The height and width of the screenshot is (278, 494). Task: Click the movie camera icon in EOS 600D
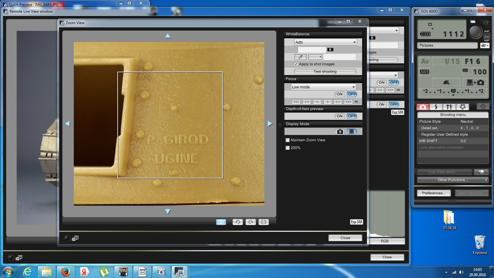(481, 172)
